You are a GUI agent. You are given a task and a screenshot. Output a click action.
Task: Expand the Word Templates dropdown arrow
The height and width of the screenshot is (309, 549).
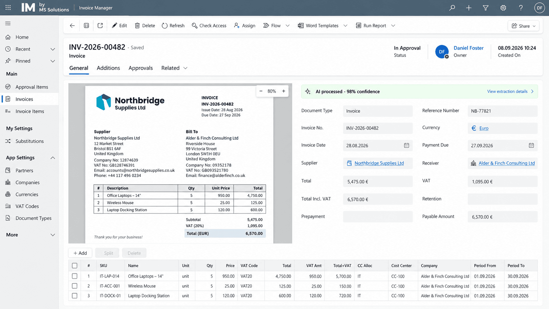click(345, 25)
